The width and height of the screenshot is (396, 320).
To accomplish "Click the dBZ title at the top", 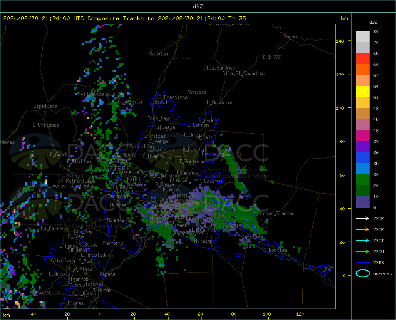I will pos(198,7).
